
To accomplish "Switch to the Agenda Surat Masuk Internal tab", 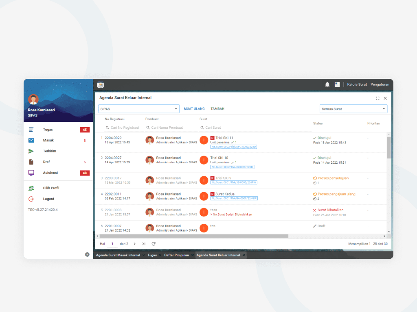I will coord(118,255).
